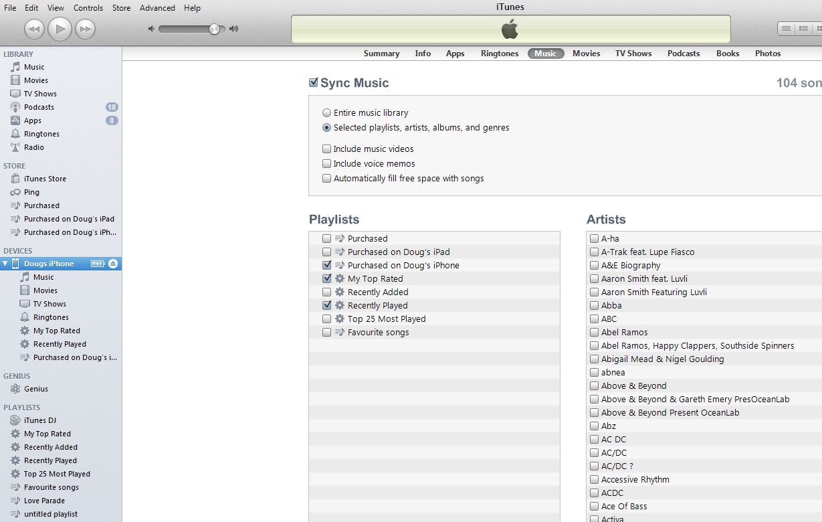Screen dimensions: 822x522
Task: Open Ringtones in the Library sidebar
Action: (41, 134)
